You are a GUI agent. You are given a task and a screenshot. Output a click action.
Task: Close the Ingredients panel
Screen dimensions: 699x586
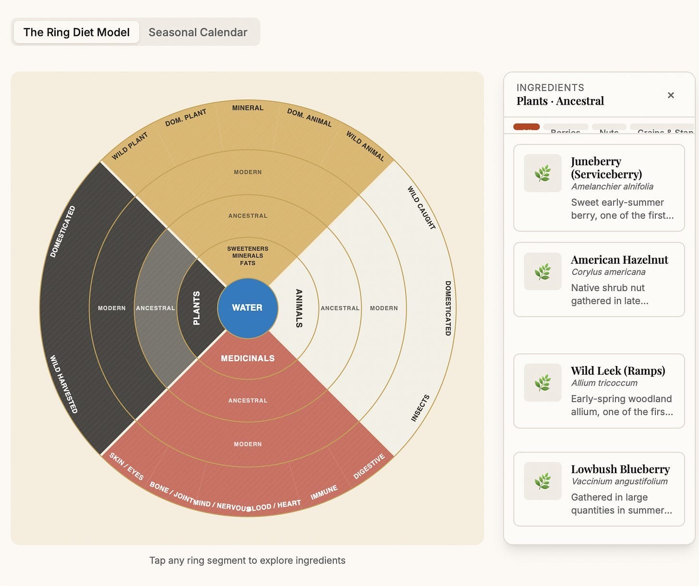pyautogui.click(x=671, y=95)
